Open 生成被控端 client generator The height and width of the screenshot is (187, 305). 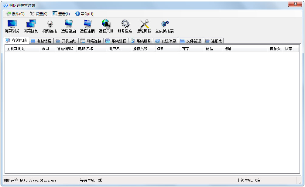pyautogui.click(x=164, y=26)
